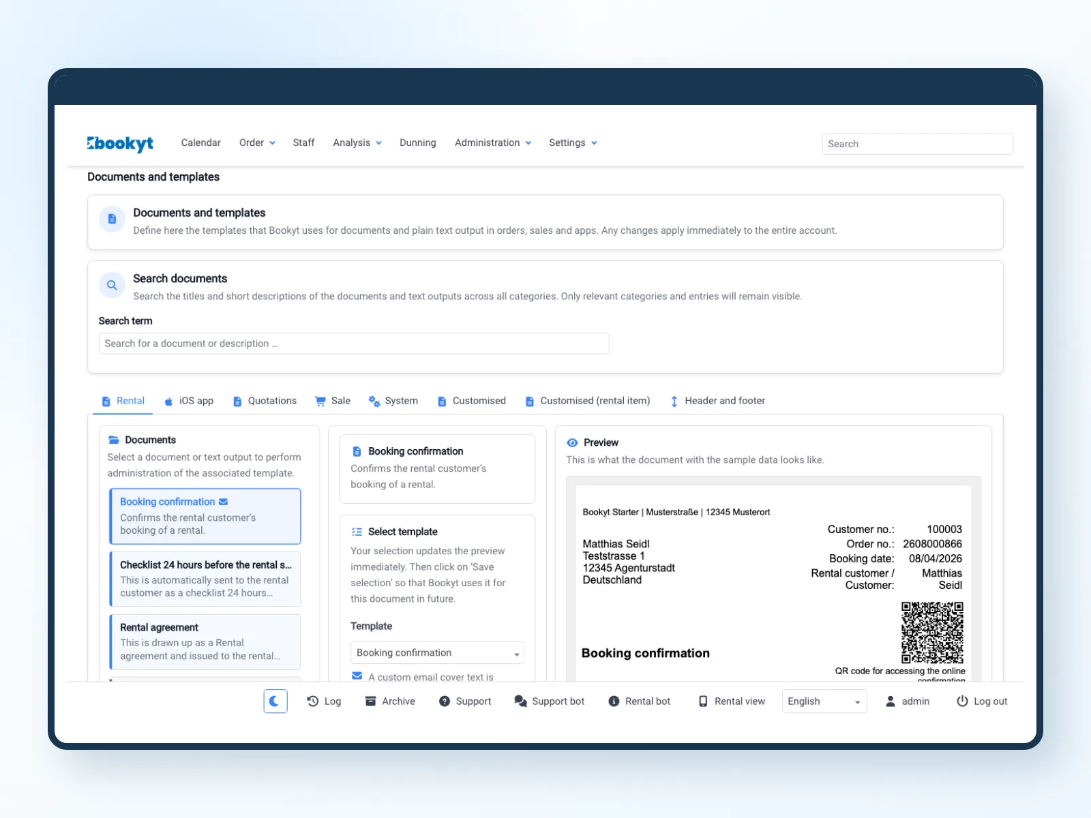Switch to the iOS app tab

pos(189,401)
